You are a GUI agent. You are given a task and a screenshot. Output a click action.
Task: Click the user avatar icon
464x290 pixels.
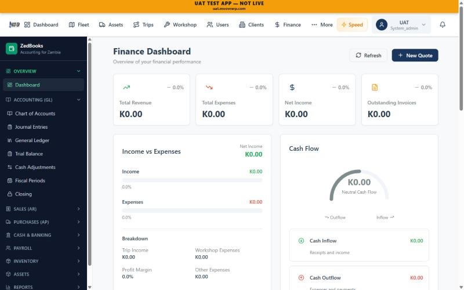tap(382, 24)
